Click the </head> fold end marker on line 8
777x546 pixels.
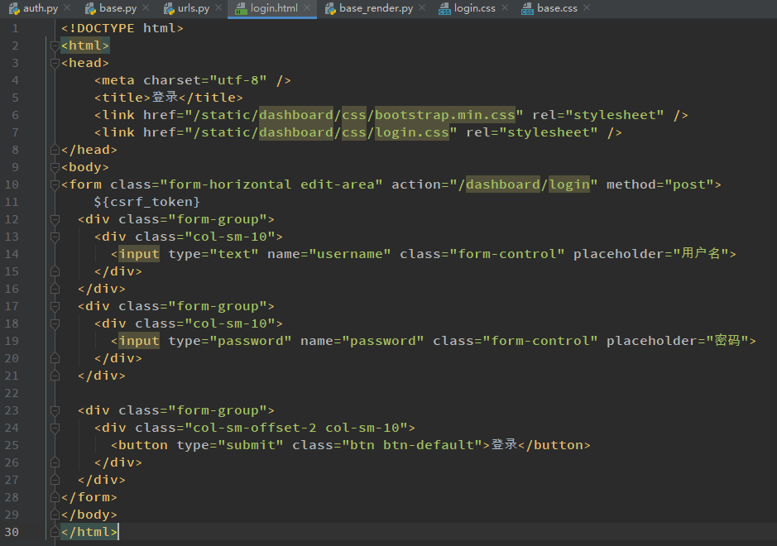click(x=55, y=150)
